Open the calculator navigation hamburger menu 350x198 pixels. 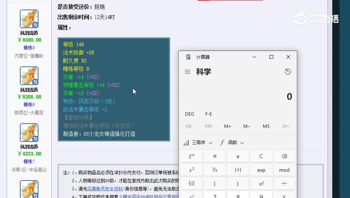tap(188, 72)
